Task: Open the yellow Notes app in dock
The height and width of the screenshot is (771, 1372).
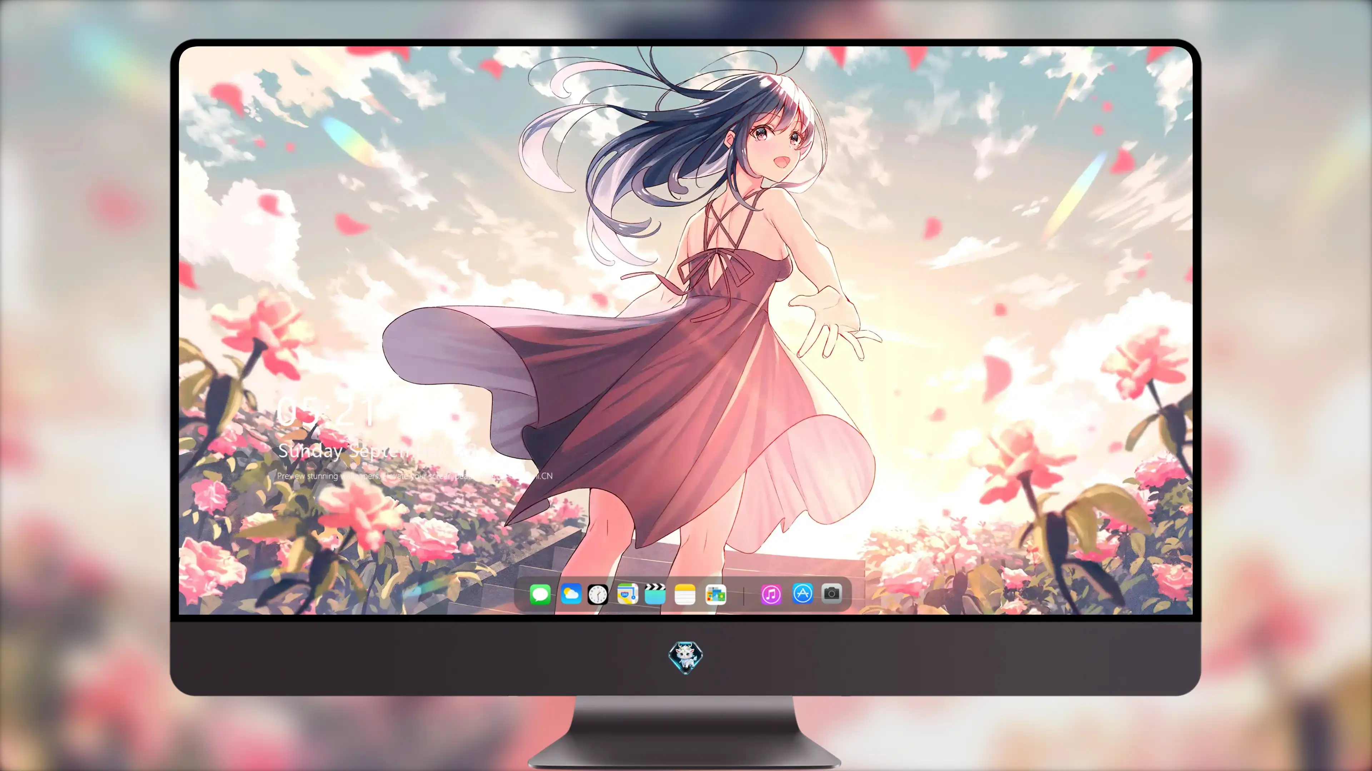Action: (685, 594)
